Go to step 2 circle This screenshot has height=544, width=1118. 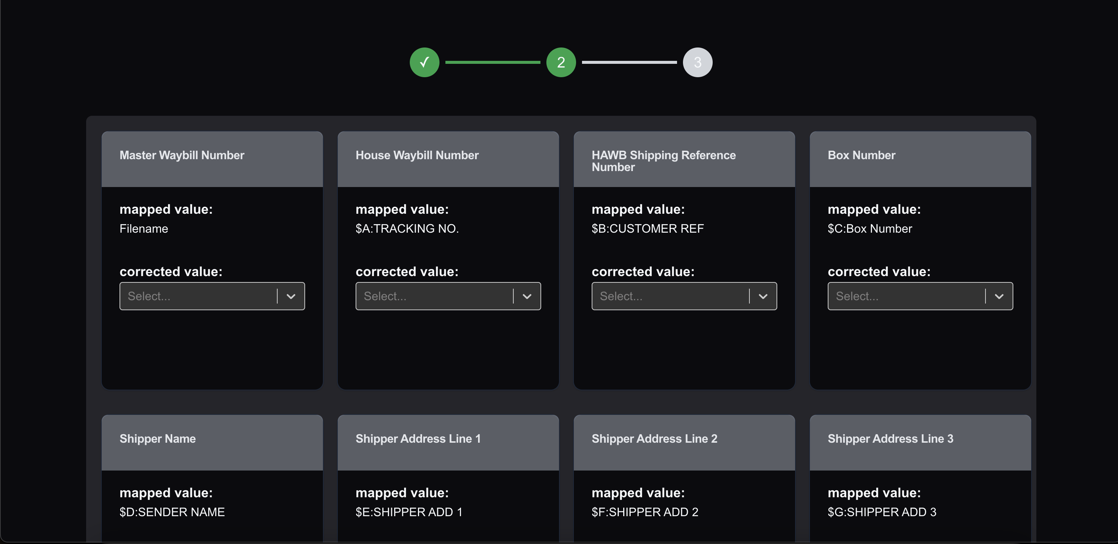pyautogui.click(x=561, y=62)
